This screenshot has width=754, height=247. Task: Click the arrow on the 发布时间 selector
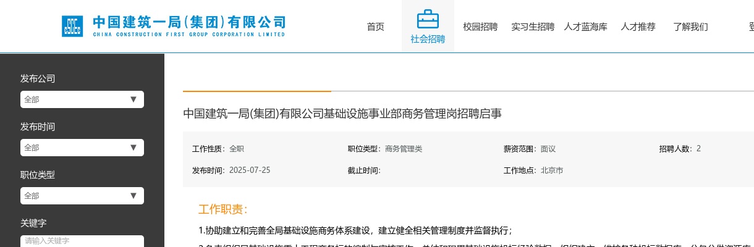(x=133, y=148)
